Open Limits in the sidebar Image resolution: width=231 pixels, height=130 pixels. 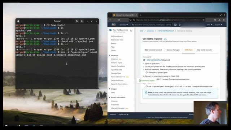click(113, 51)
